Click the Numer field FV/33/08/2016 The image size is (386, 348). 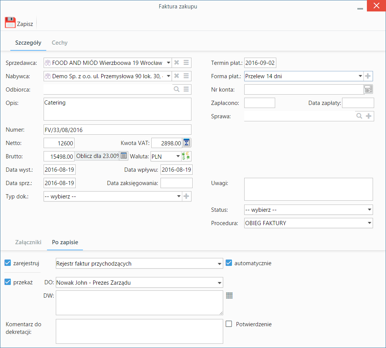117,129
